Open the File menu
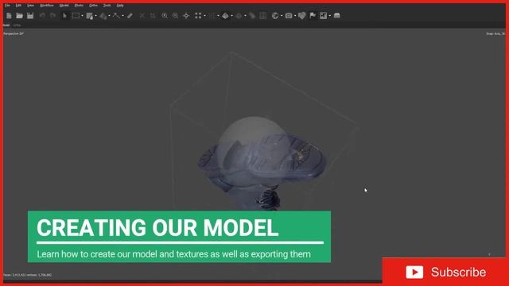The image size is (509, 286). coord(7,6)
